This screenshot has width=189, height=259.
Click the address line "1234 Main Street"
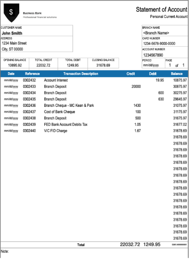[14, 43]
